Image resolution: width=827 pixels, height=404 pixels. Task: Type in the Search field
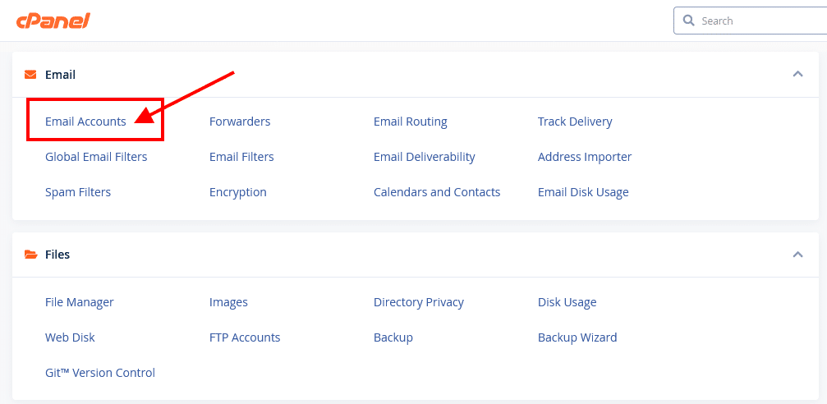760,21
